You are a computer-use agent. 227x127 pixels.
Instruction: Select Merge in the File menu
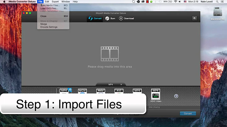pyautogui.click(x=53, y=24)
